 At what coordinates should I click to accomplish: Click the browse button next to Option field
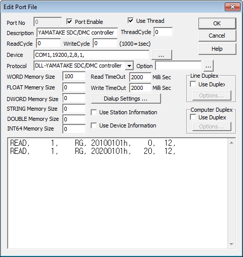(x=209, y=66)
